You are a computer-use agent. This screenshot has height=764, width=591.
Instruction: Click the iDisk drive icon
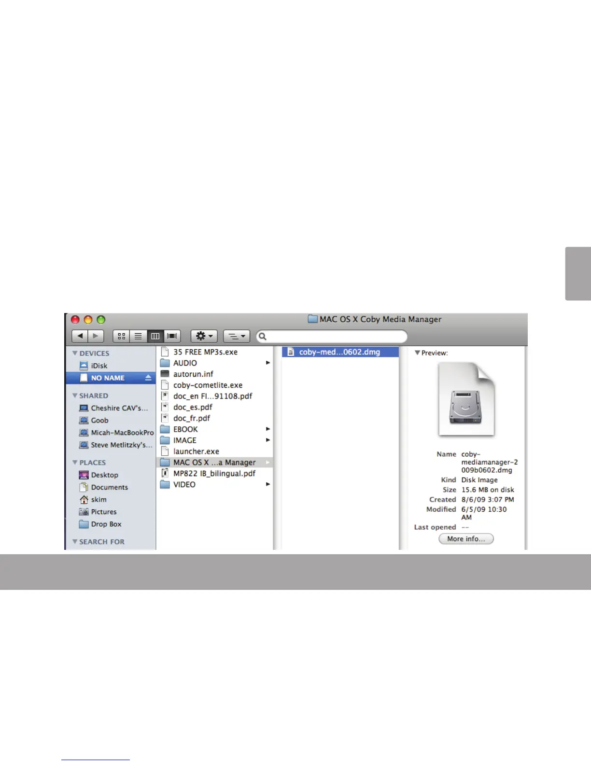(84, 366)
